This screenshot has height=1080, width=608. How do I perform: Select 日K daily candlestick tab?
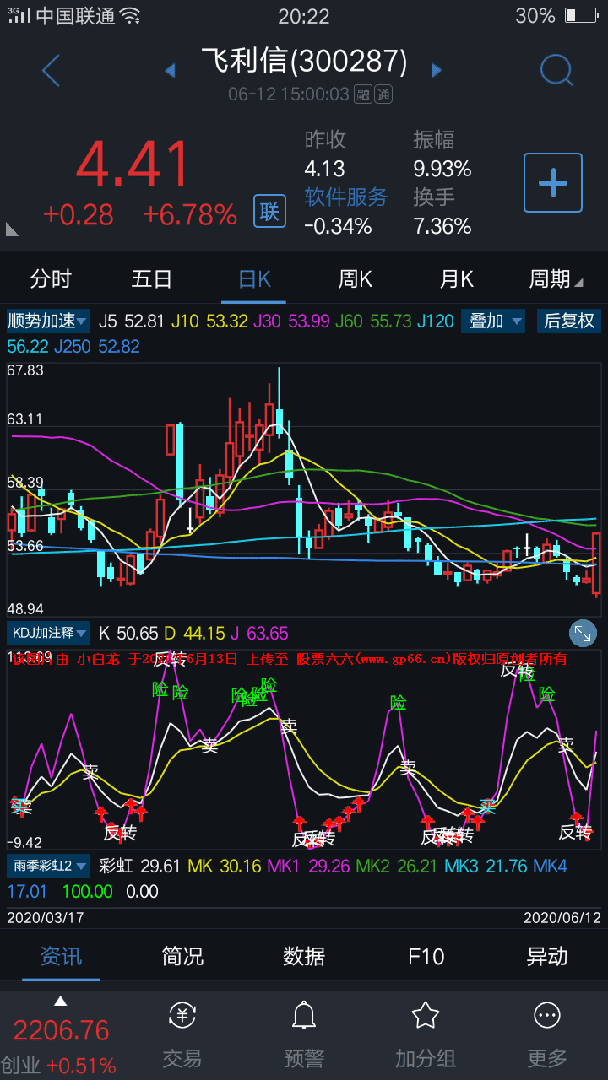(254, 278)
